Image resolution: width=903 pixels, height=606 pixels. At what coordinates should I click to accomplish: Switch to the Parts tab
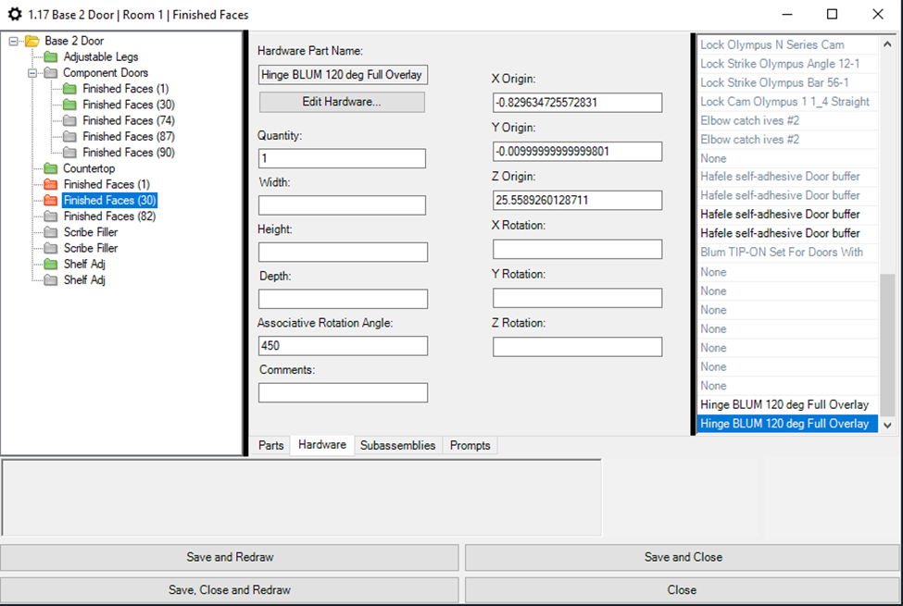click(x=270, y=446)
